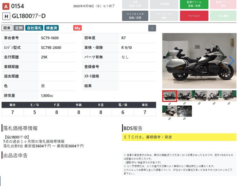
Task: Open the main Gold Wing photo
Action: coord(199,61)
